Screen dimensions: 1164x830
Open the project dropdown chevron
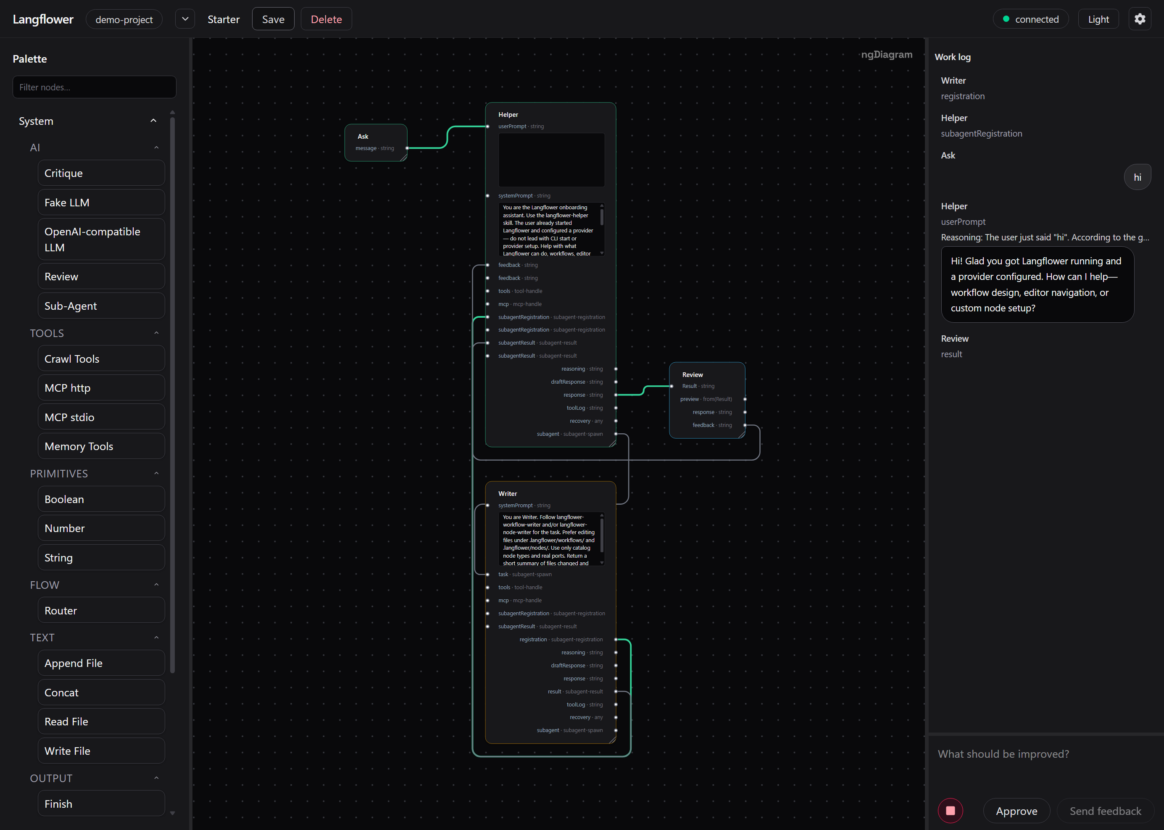[185, 19]
